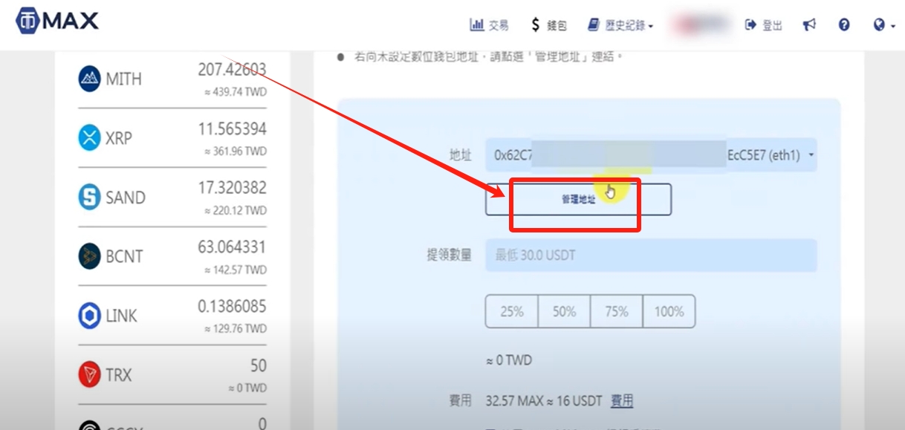Click the SAND balance 17.320382
This screenshot has height=430, width=905.
[232, 189]
